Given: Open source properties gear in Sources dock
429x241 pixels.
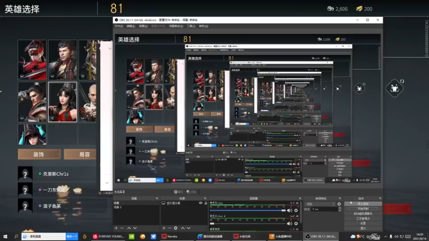Looking at the screenshot, I should (176, 228).
